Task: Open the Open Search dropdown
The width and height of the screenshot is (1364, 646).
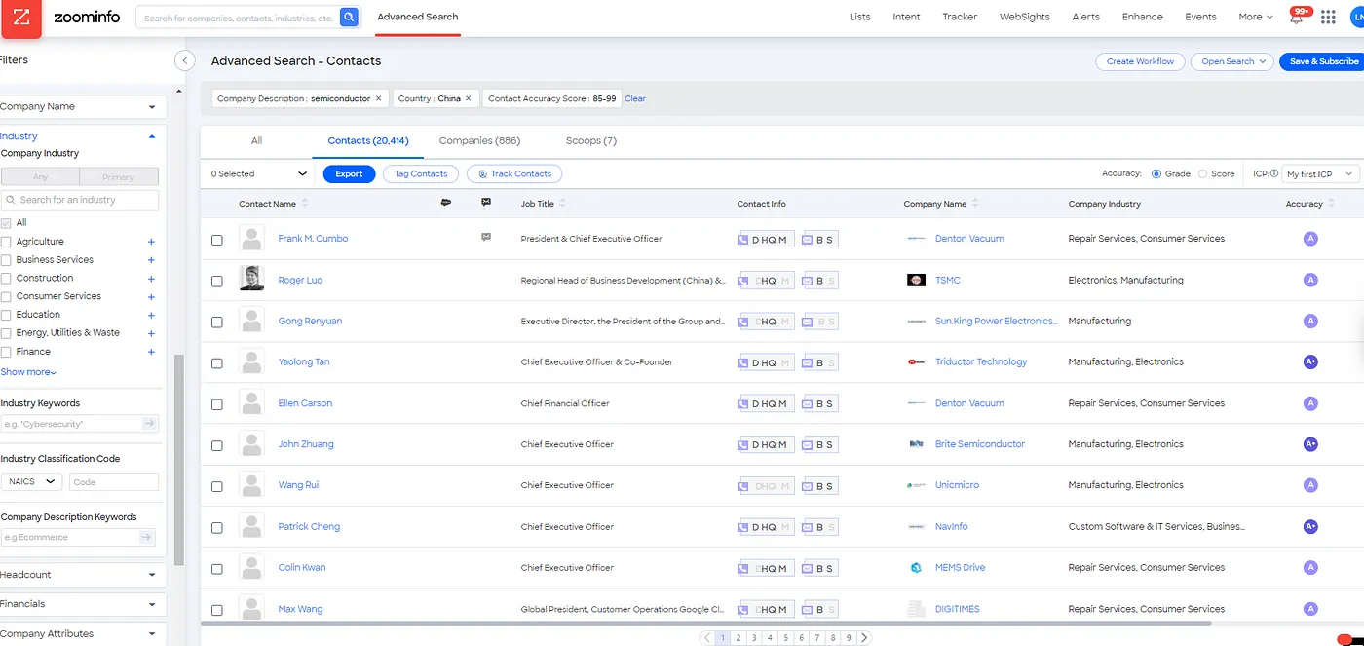Action: (1232, 61)
